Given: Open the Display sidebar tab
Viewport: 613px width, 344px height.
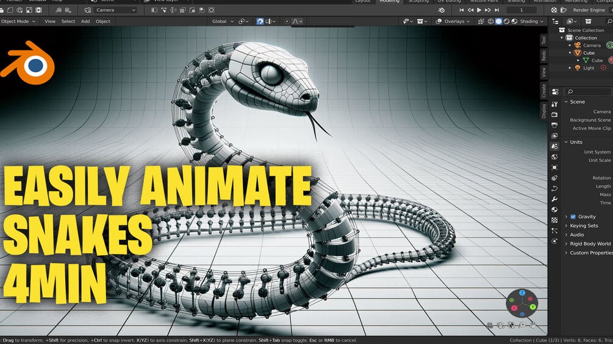Looking at the screenshot, I should pos(543,111).
